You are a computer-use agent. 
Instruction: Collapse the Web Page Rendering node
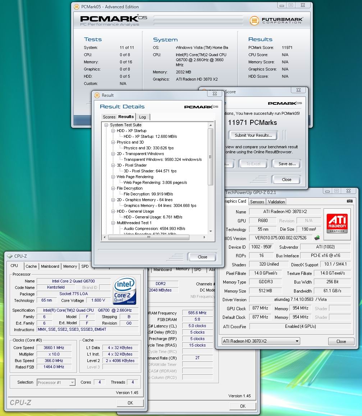coord(113,177)
